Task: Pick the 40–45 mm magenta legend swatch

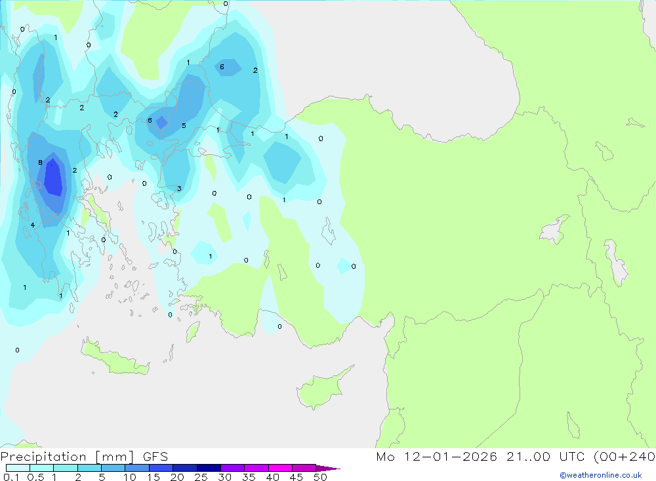Action: click(x=280, y=468)
